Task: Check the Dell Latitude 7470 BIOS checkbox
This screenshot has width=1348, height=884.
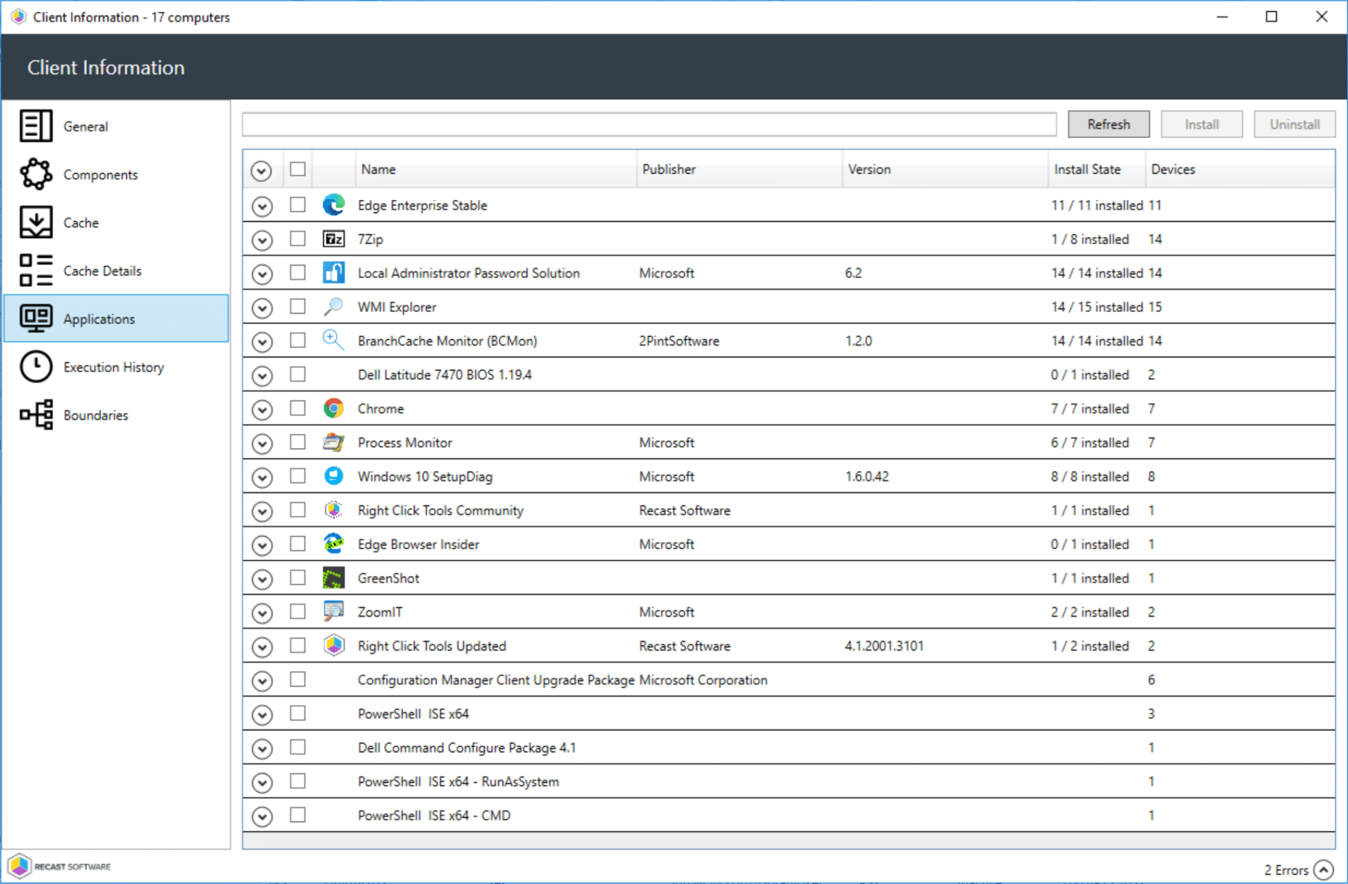Action: [298, 374]
